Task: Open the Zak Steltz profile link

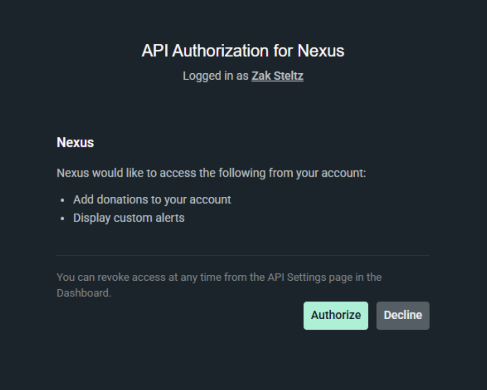Action: [277, 76]
